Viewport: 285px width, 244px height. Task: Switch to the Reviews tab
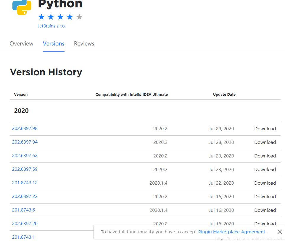pyautogui.click(x=84, y=43)
